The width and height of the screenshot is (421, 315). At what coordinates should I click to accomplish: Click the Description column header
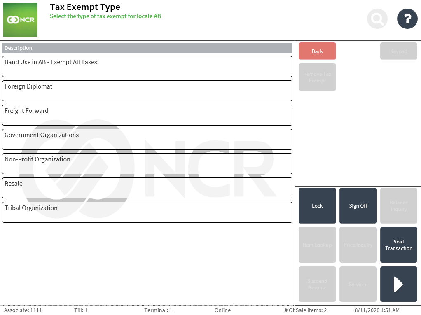coord(147,48)
